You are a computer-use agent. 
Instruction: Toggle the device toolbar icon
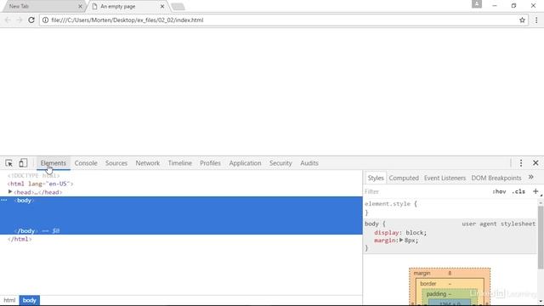23,163
